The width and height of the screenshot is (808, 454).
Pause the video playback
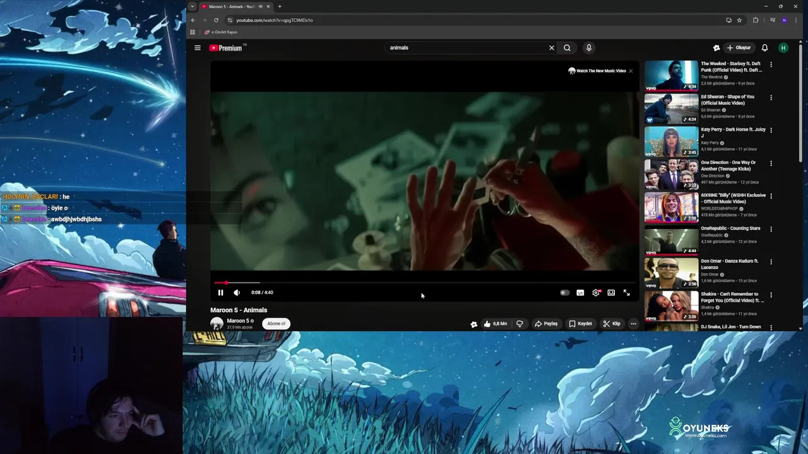[220, 293]
